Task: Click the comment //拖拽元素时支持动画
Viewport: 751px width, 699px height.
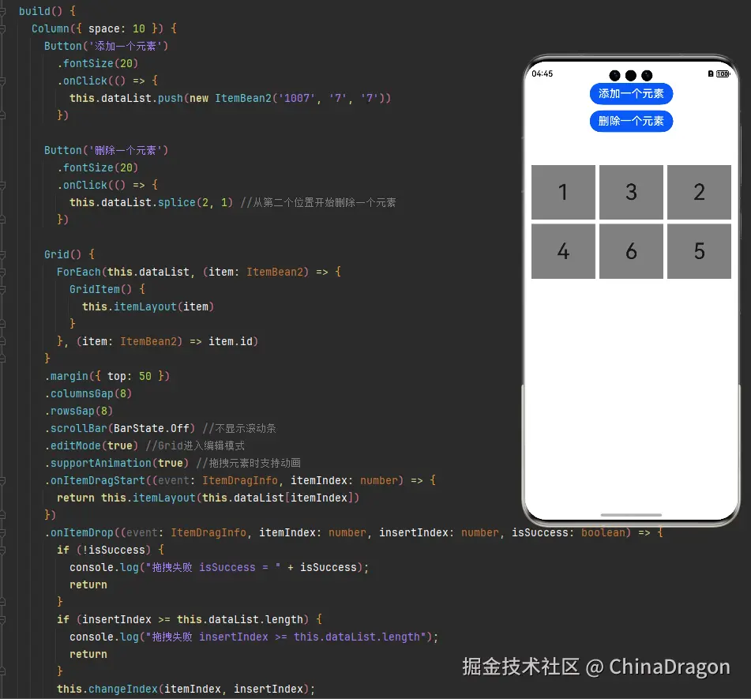Action: coord(248,464)
